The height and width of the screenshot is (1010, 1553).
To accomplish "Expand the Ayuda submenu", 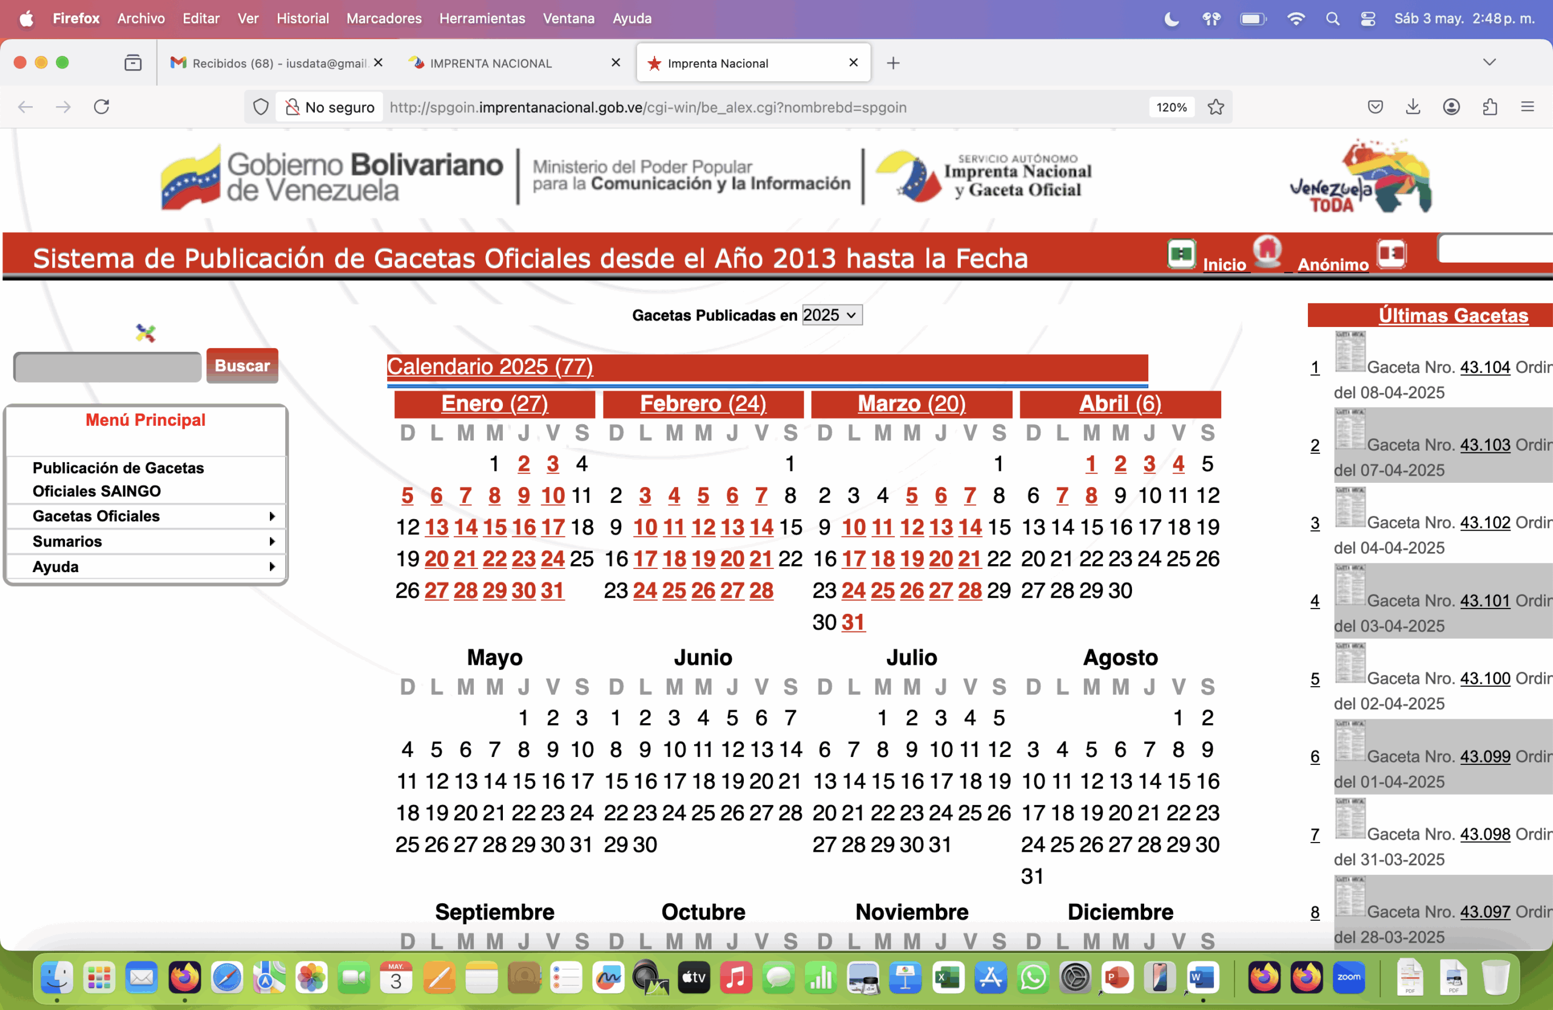I will [146, 567].
